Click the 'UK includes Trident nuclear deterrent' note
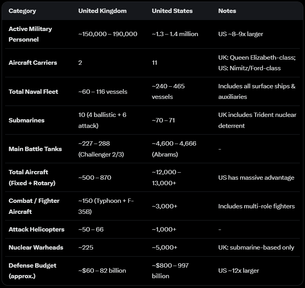This screenshot has width=305, height=288. point(257,120)
